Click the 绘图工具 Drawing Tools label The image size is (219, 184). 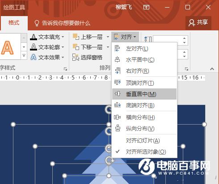14,7
